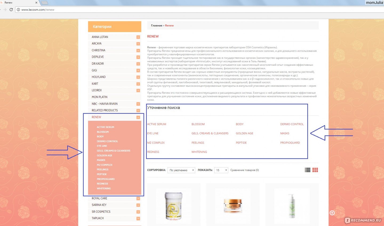Expand the DR.KADIR category arrow
The width and height of the screenshot is (384, 226).
138,64
